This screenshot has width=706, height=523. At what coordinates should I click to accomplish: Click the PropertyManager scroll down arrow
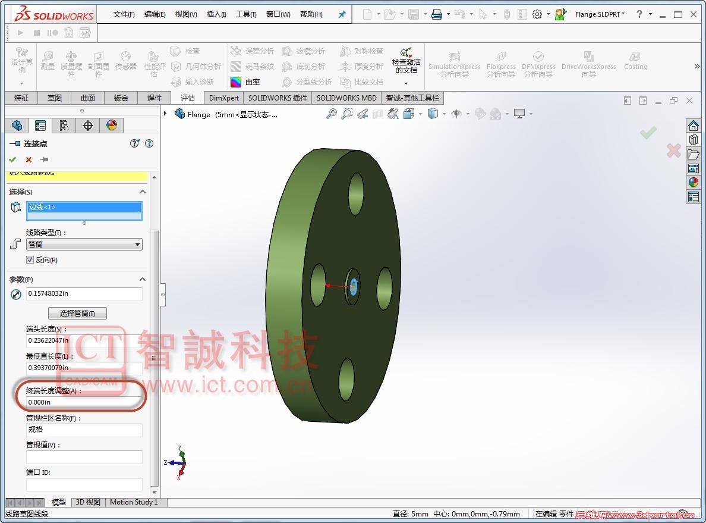[155, 492]
